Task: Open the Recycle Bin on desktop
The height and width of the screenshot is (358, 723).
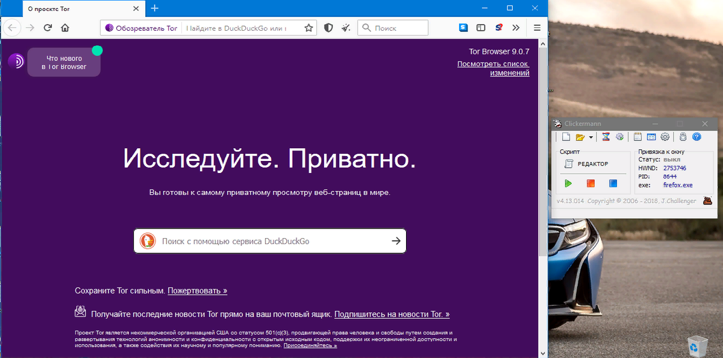Action: [699, 345]
